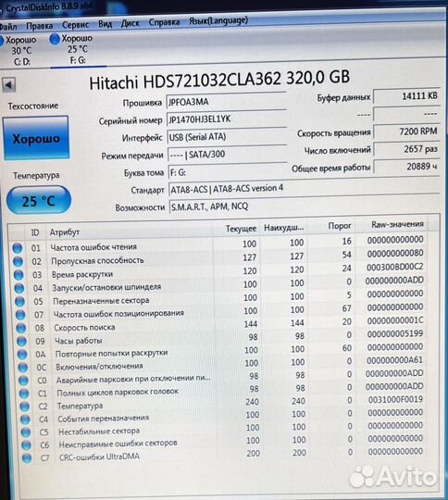
Task: Click the blue status icon of F: G: disk
Action: [55, 39]
